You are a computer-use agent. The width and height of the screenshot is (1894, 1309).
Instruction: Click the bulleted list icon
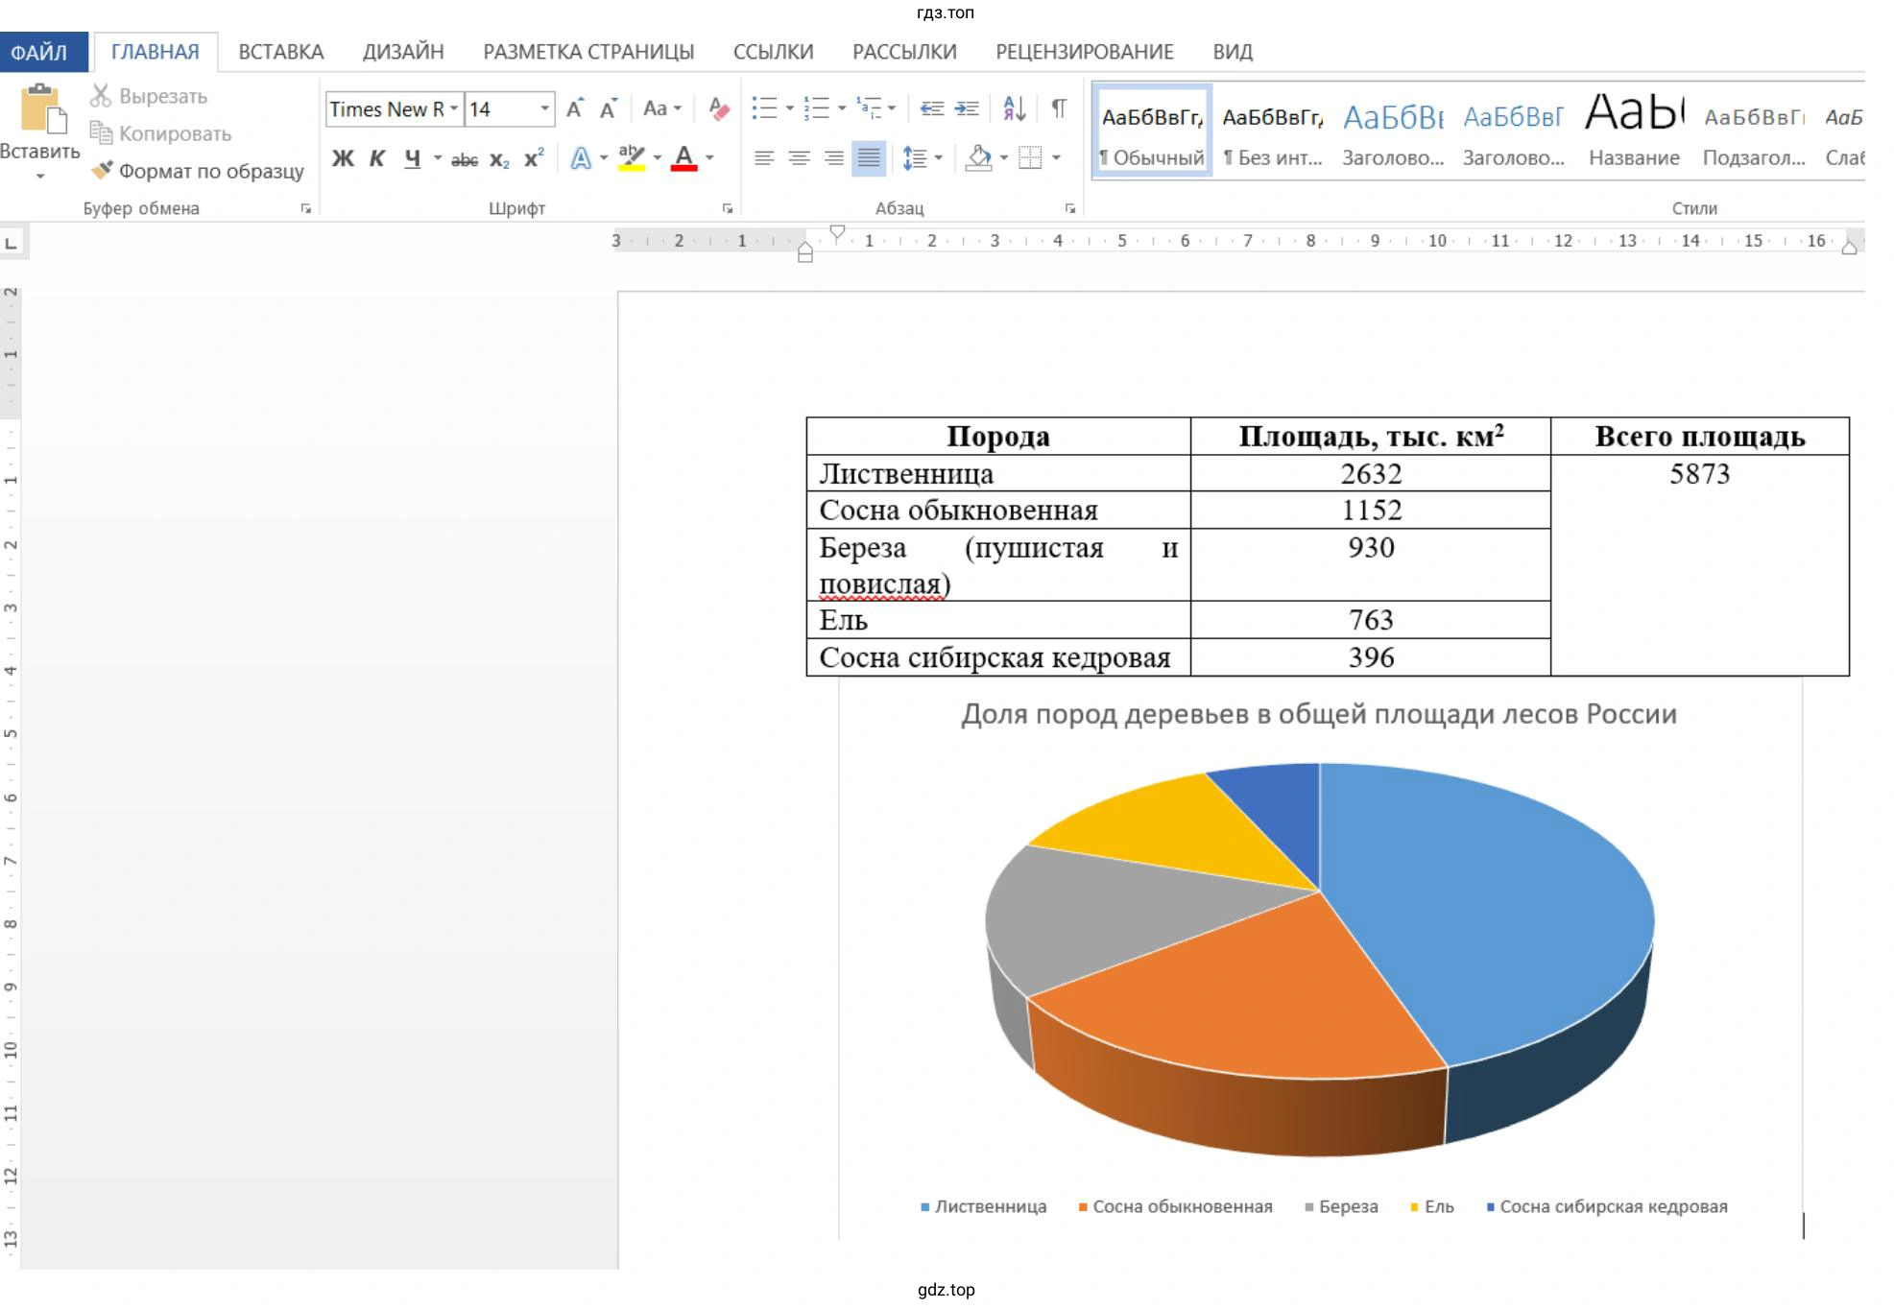[764, 108]
